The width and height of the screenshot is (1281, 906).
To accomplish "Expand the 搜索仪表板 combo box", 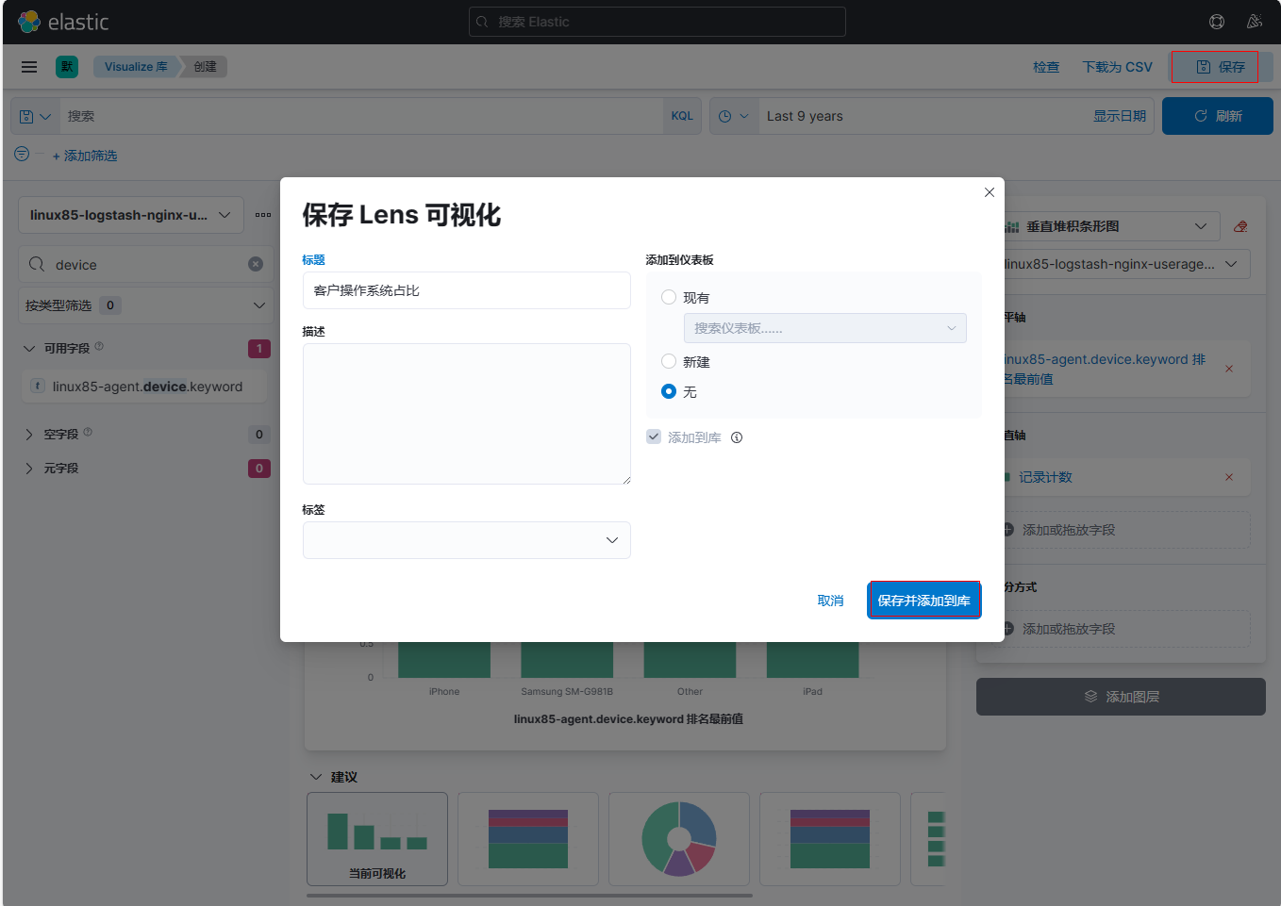I will [x=824, y=328].
